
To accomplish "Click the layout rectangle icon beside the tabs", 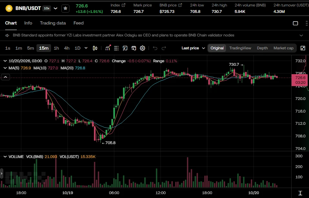I will coord(295,23).
